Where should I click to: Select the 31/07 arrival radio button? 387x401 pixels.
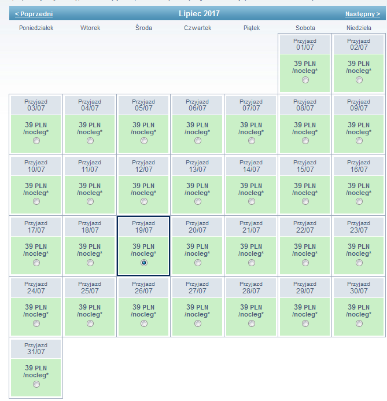tap(36, 384)
